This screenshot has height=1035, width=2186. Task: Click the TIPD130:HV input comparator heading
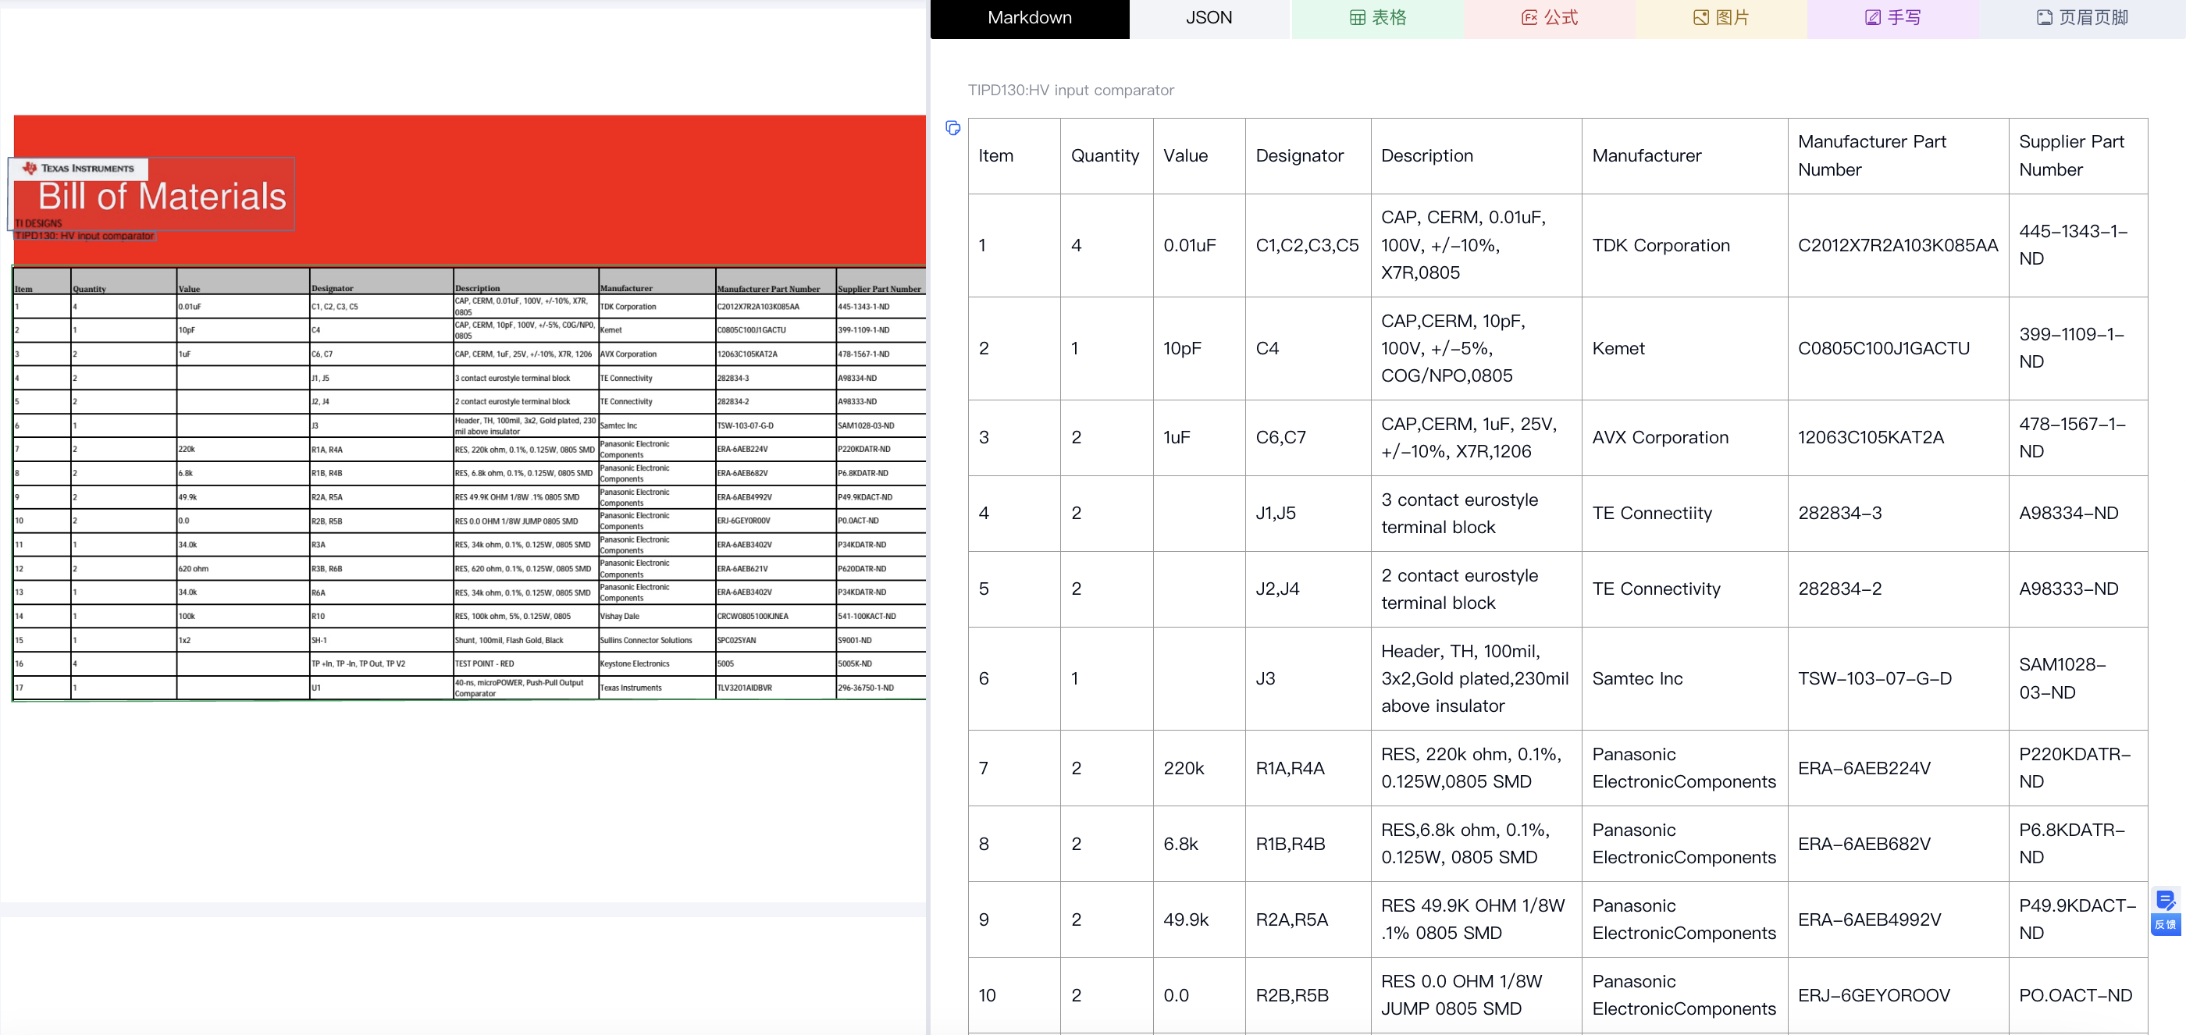(1071, 90)
